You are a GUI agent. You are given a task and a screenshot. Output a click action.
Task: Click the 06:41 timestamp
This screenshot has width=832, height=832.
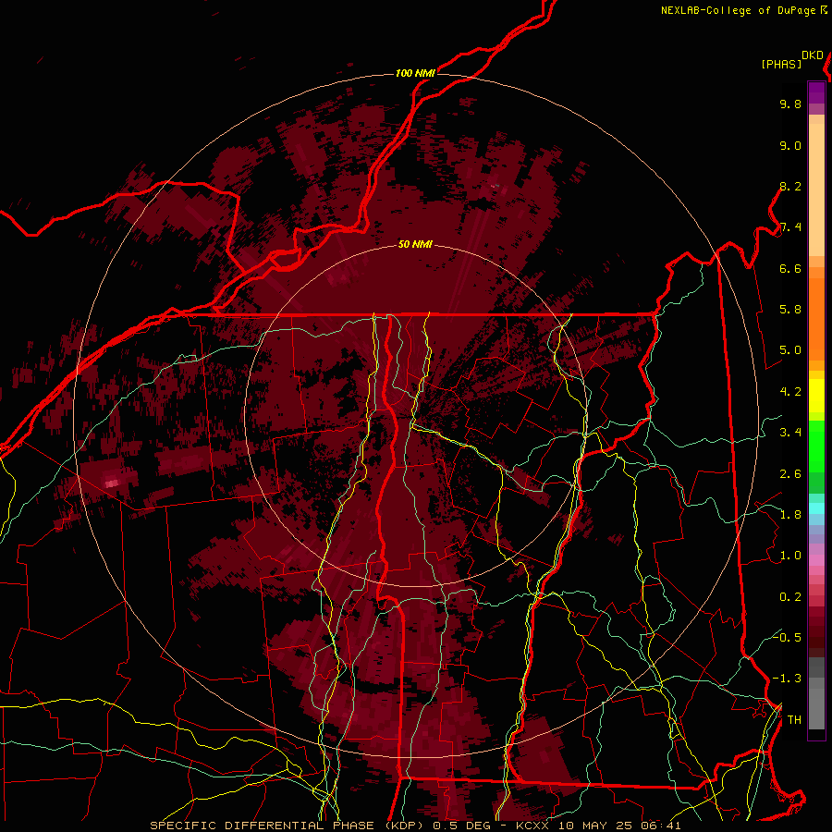[x=661, y=826]
